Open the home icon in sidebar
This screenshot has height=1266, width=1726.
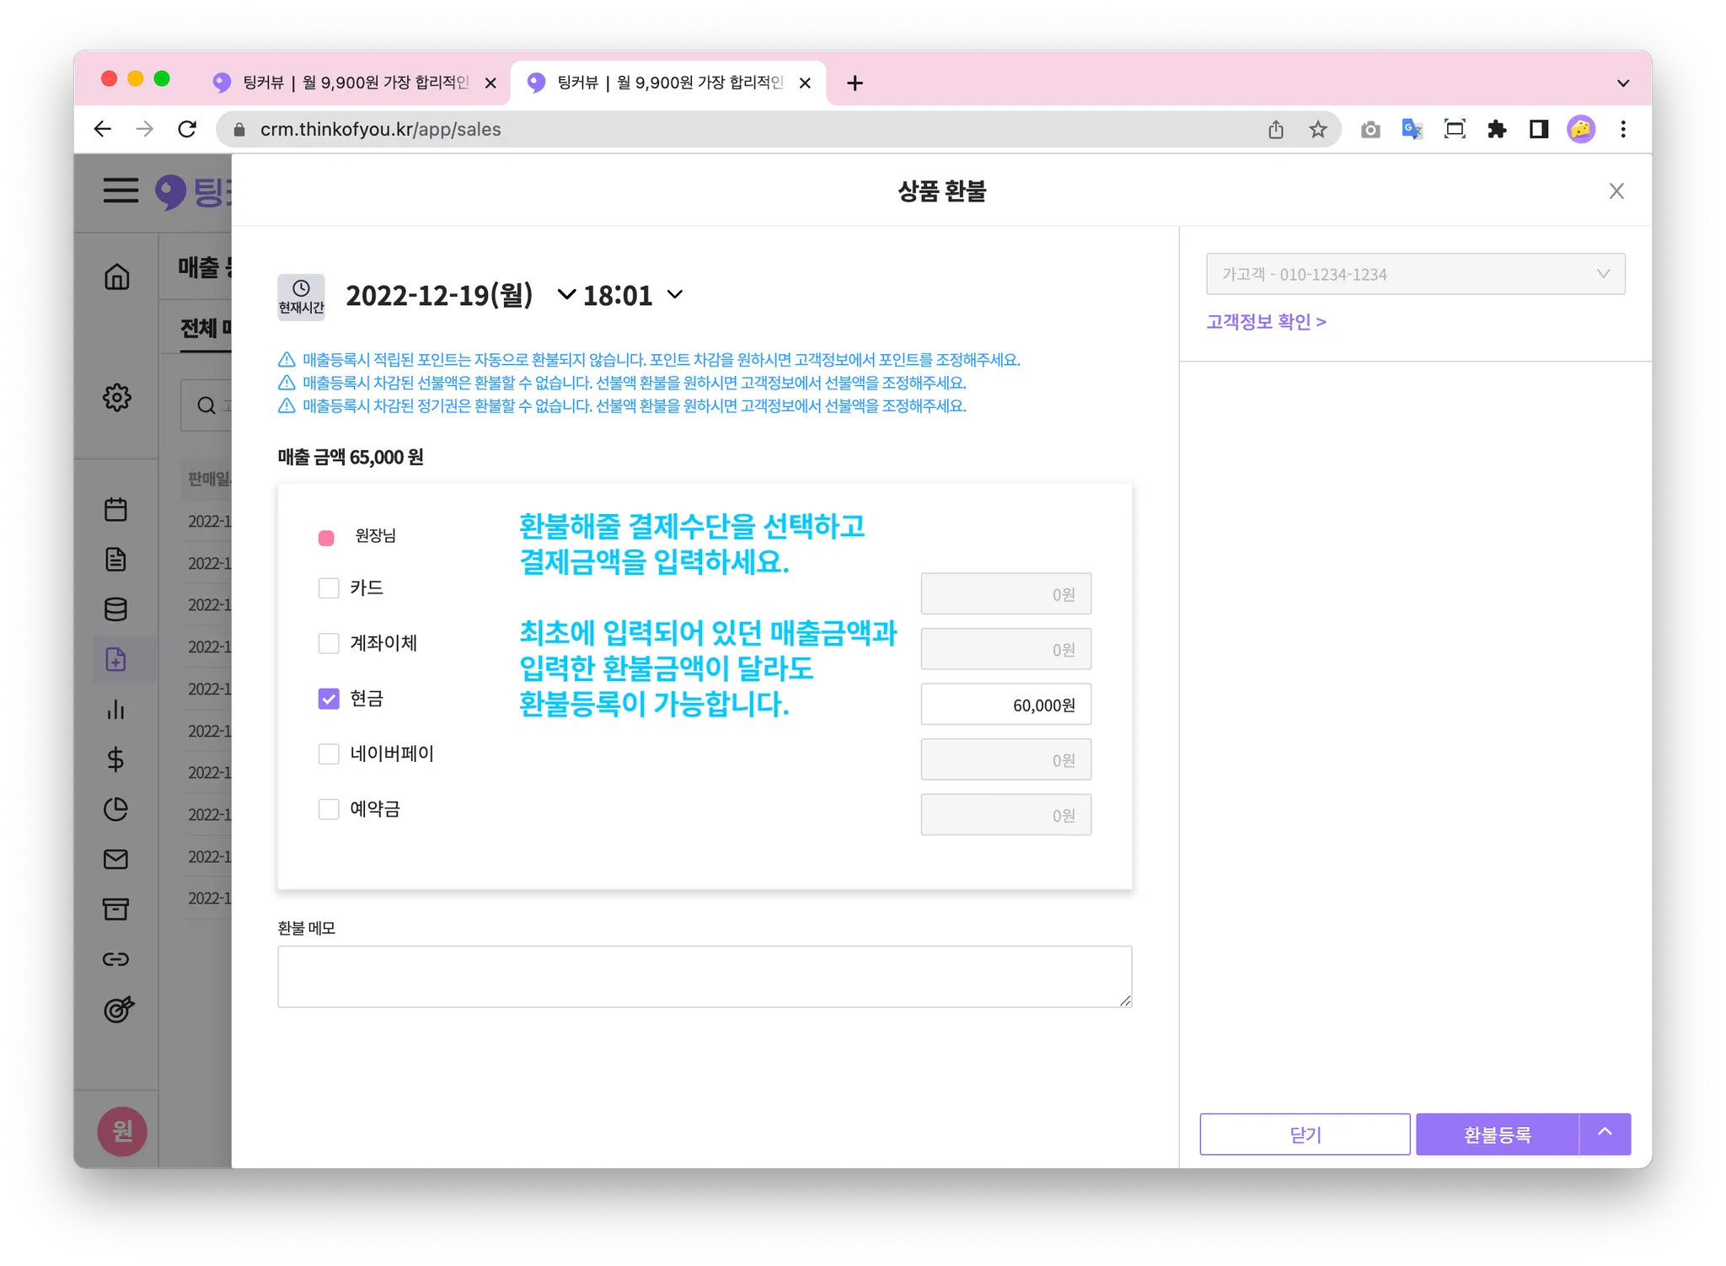coord(117,276)
